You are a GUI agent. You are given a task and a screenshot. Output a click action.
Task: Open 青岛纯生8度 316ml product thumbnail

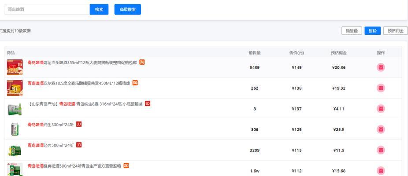coord(15,109)
